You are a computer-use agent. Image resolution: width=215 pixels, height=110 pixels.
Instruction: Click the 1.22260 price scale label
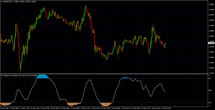[x=211, y=20]
